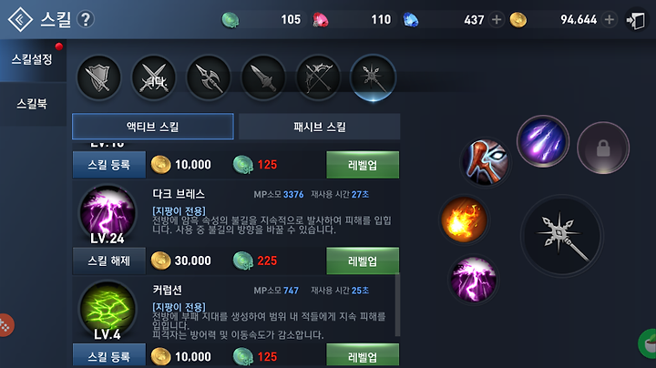Select the dagger weapon icon
656x368 pixels.
(x=263, y=78)
